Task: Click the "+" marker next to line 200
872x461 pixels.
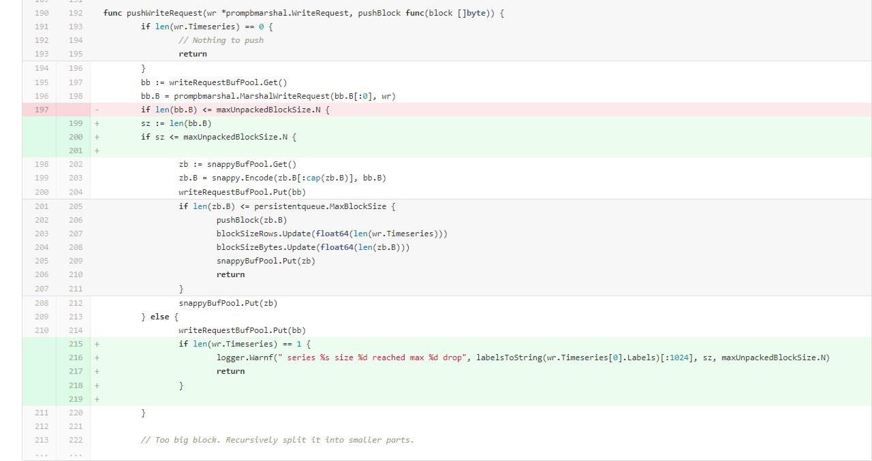Action: (96, 137)
